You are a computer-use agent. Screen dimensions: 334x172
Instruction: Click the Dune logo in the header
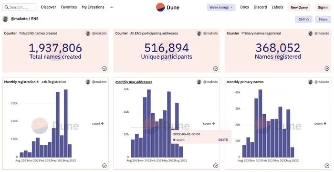[167, 7]
